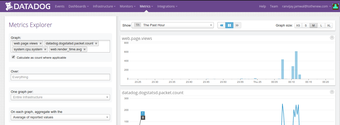The height and width of the screenshot is (125, 340).
Task: Click the Help link
Action: coord(262,6)
